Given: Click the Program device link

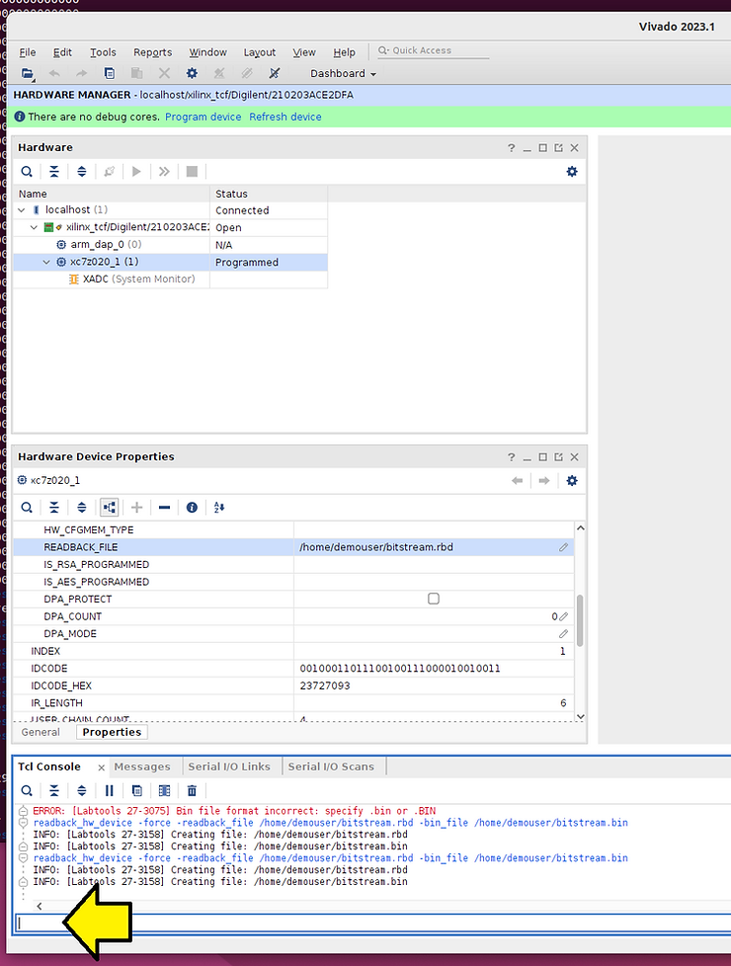Looking at the screenshot, I should point(203,117).
